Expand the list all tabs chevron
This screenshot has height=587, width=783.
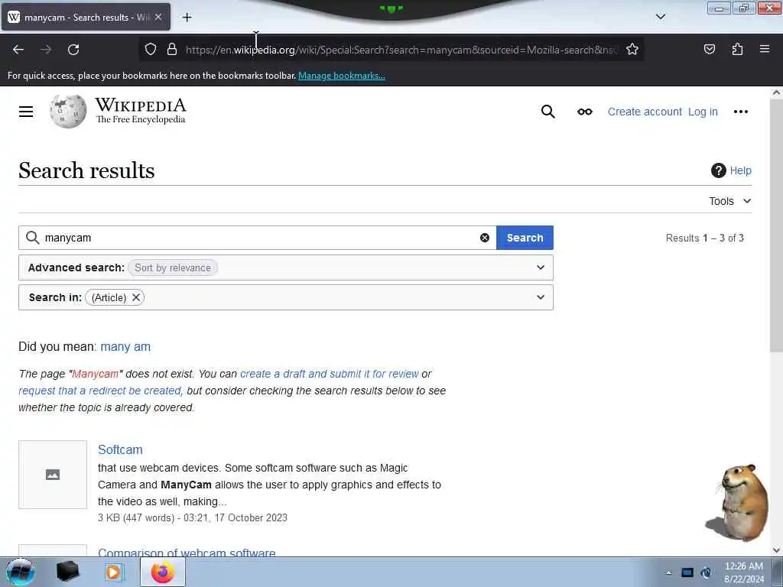click(x=660, y=17)
